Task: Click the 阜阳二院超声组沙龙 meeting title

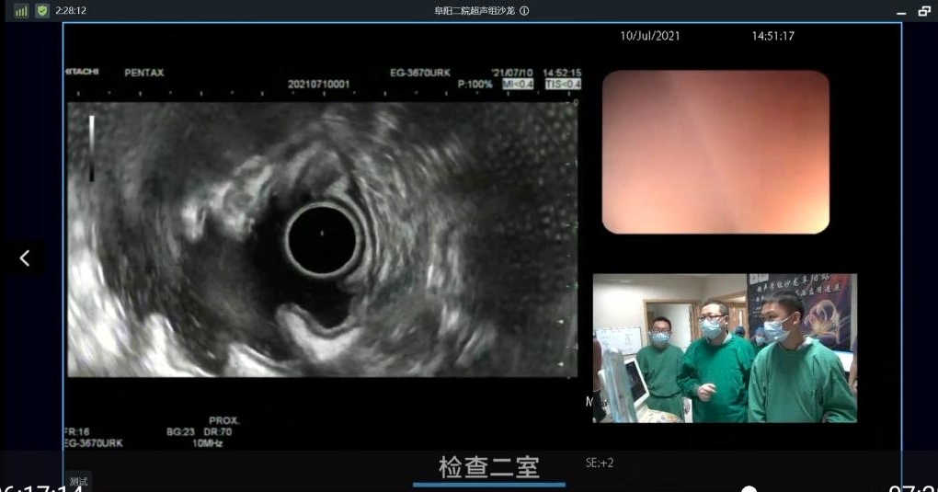Action: (x=475, y=11)
